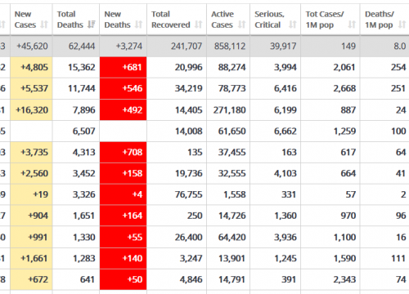Click sort arrows for Tot Cases/1M pop

352,24
